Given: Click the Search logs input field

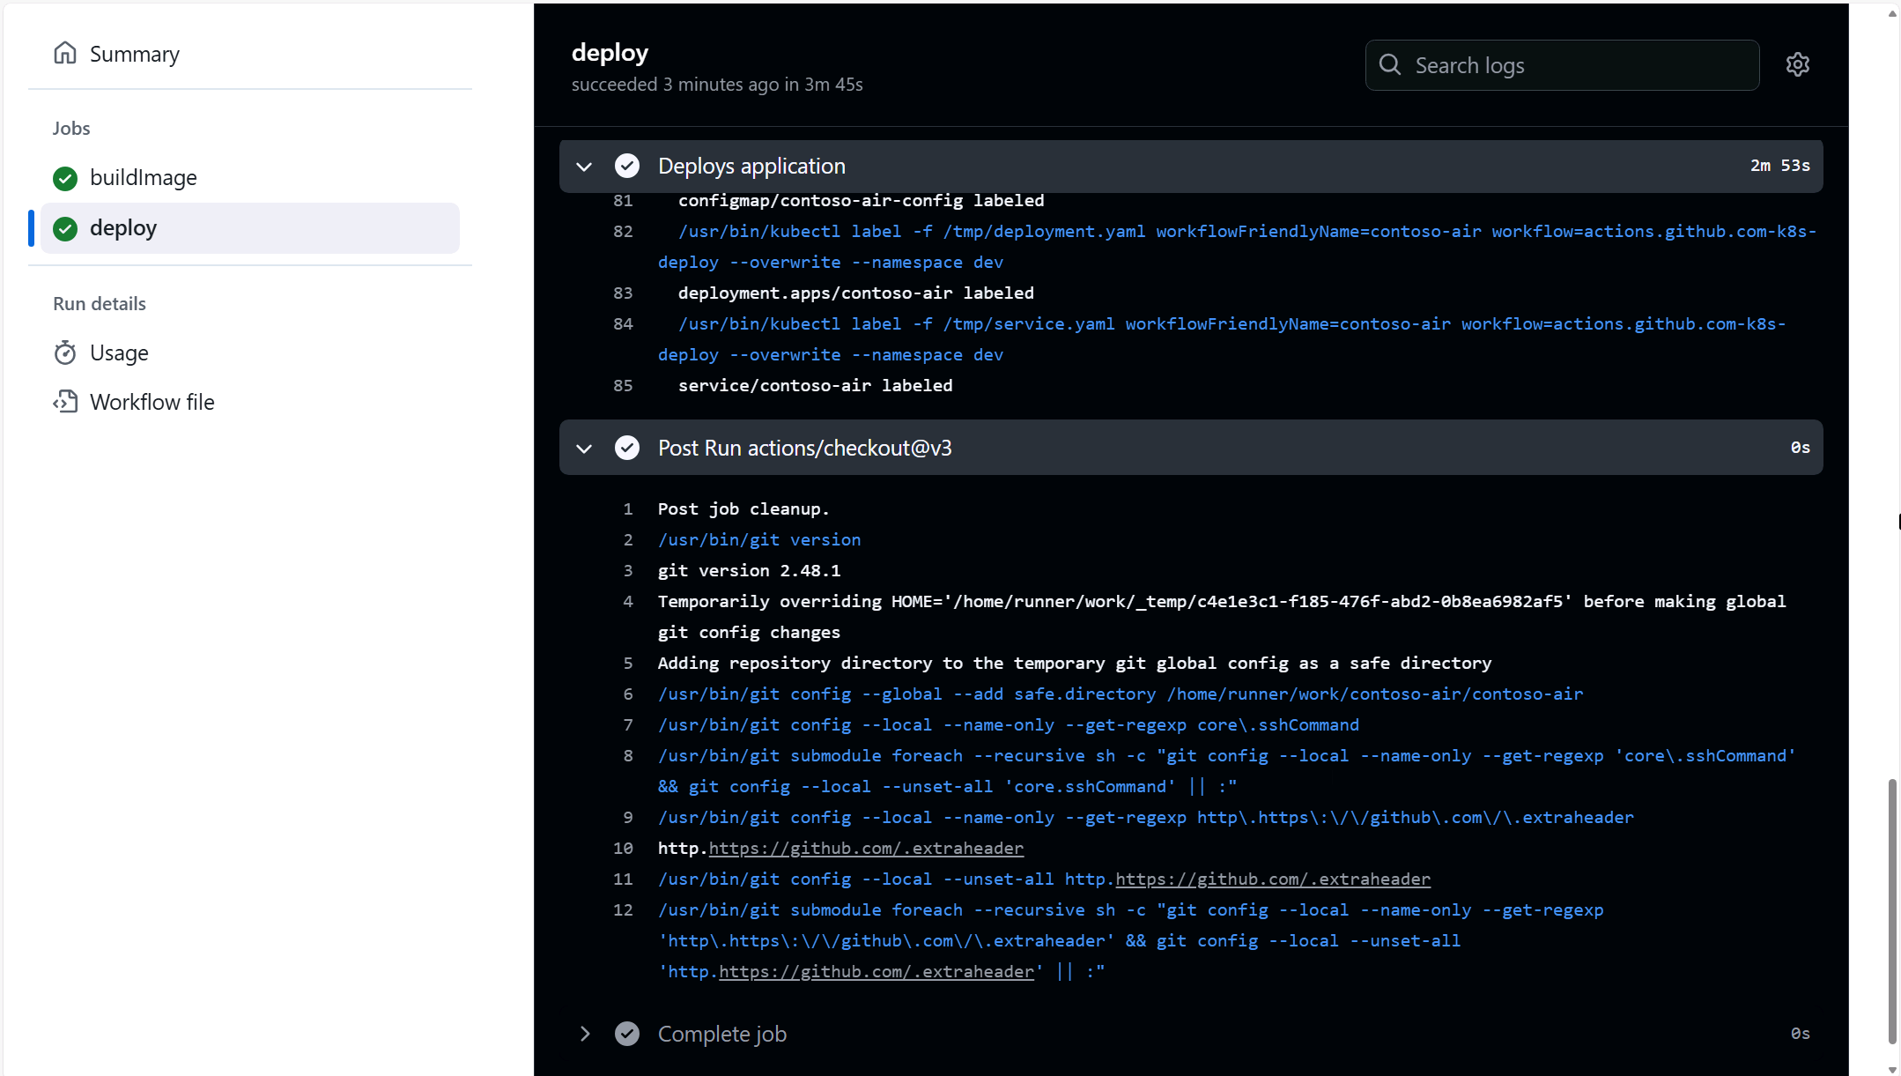Looking at the screenshot, I should tap(1562, 65).
